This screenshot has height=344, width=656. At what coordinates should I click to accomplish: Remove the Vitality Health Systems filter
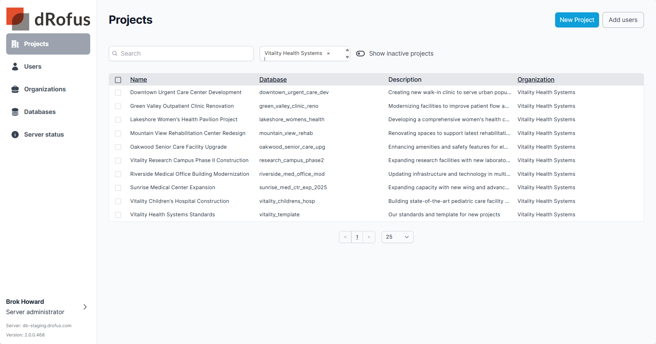click(x=328, y=54)
